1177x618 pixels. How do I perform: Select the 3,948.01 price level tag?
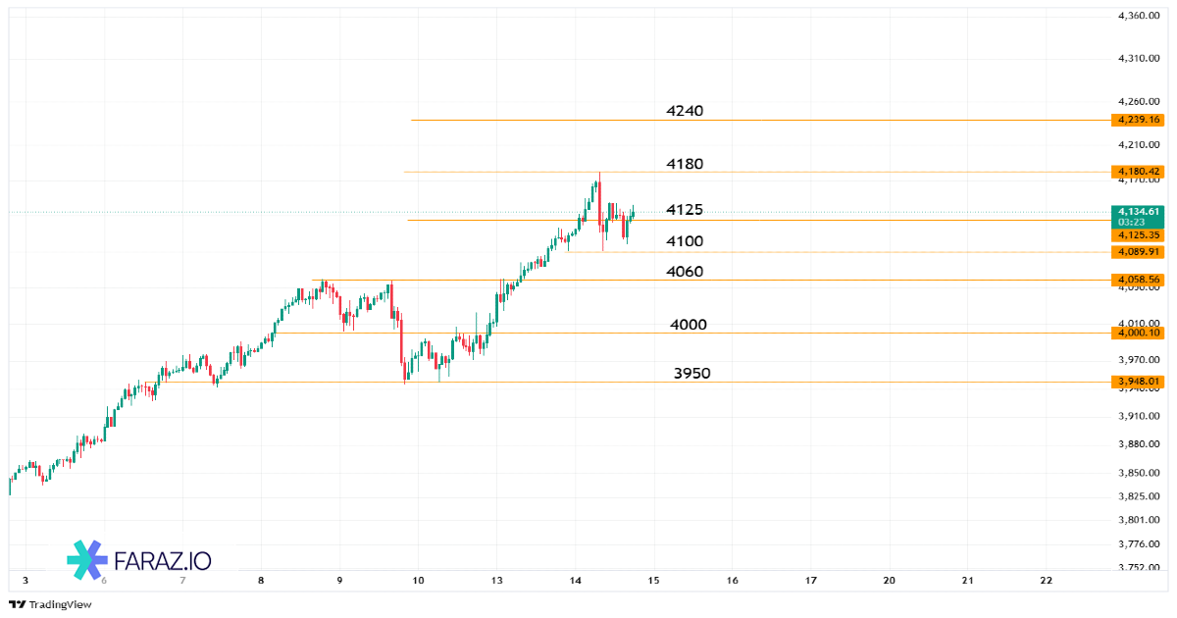click(x=1138, y=382)
